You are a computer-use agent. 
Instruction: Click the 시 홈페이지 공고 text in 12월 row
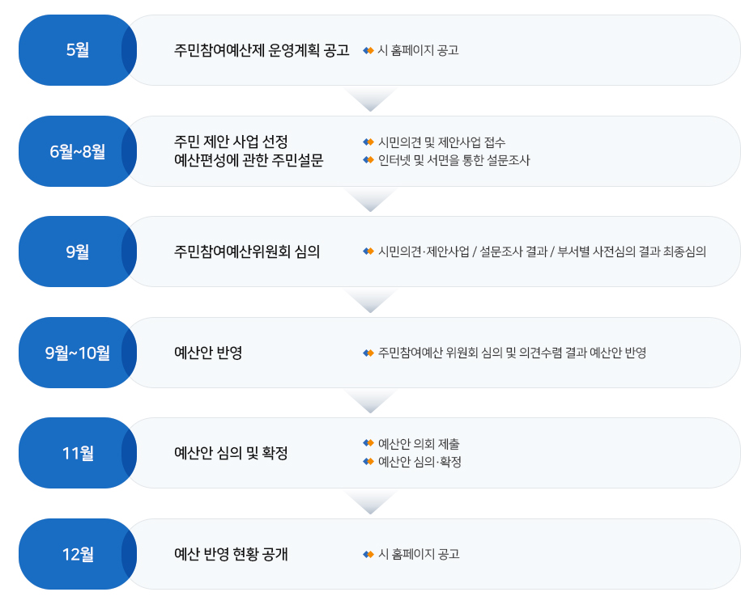tap(419, 554)
